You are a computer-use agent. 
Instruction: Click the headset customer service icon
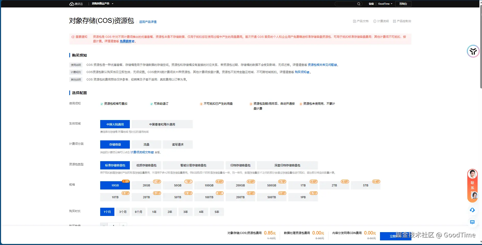(x=472, y=210)
